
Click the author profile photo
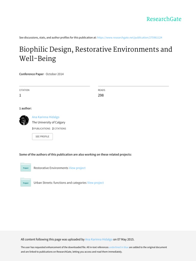24,120
